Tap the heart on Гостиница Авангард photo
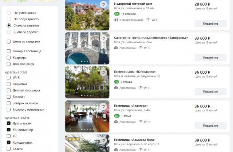The image size is (233, 152). 103,106
